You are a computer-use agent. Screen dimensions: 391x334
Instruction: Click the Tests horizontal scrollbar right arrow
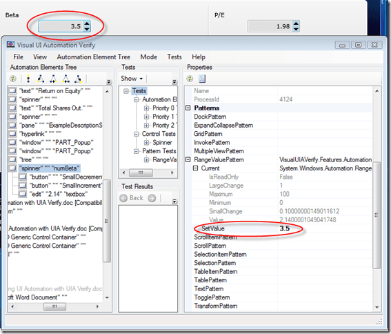point(172,173)
